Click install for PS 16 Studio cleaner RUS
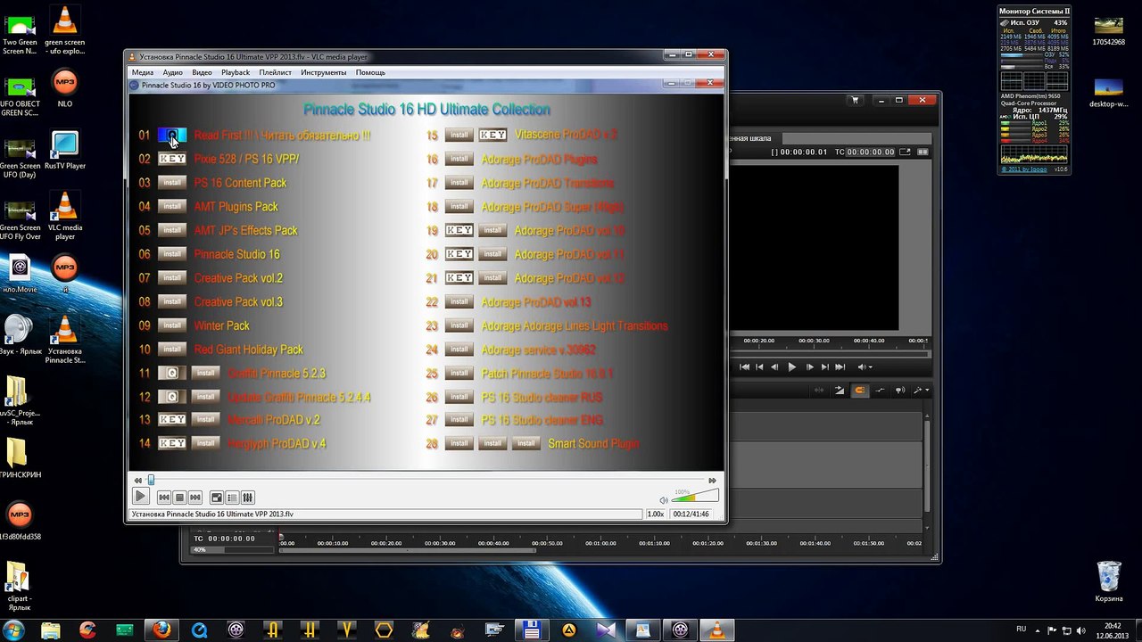Image resolution: width=1142 pixels, height=642 pixels. pos(459,397)
